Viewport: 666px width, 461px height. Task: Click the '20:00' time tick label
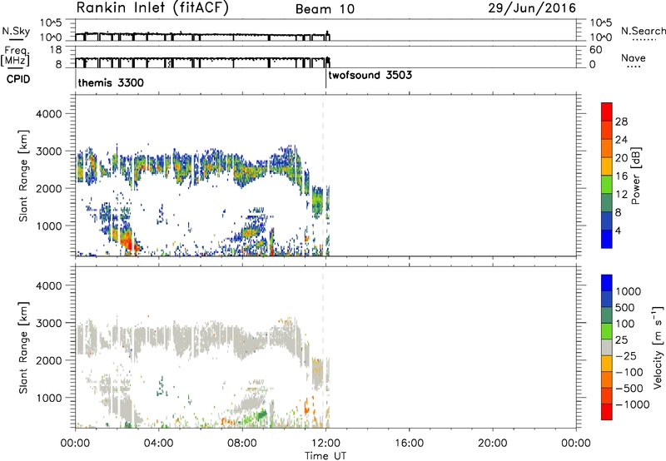[x=492, y=444]
